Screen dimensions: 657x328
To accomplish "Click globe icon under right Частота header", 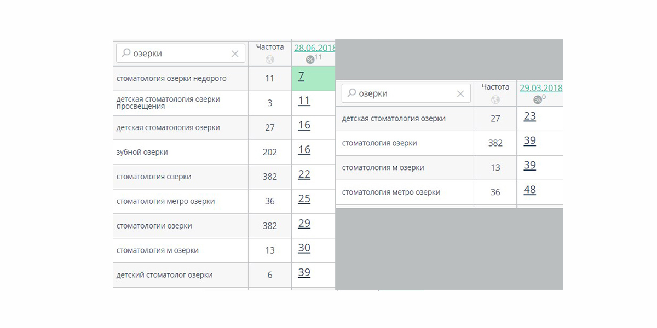I will pos(495,99).
